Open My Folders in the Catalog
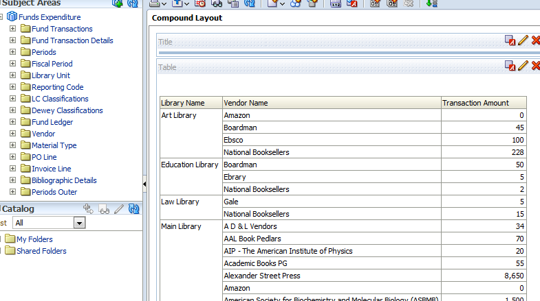The image size is (540, 301). pos(34,239)
